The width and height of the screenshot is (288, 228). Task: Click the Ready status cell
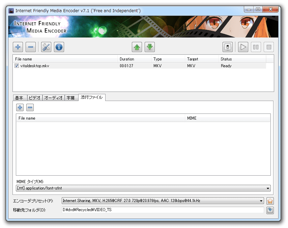pos(226,66)
